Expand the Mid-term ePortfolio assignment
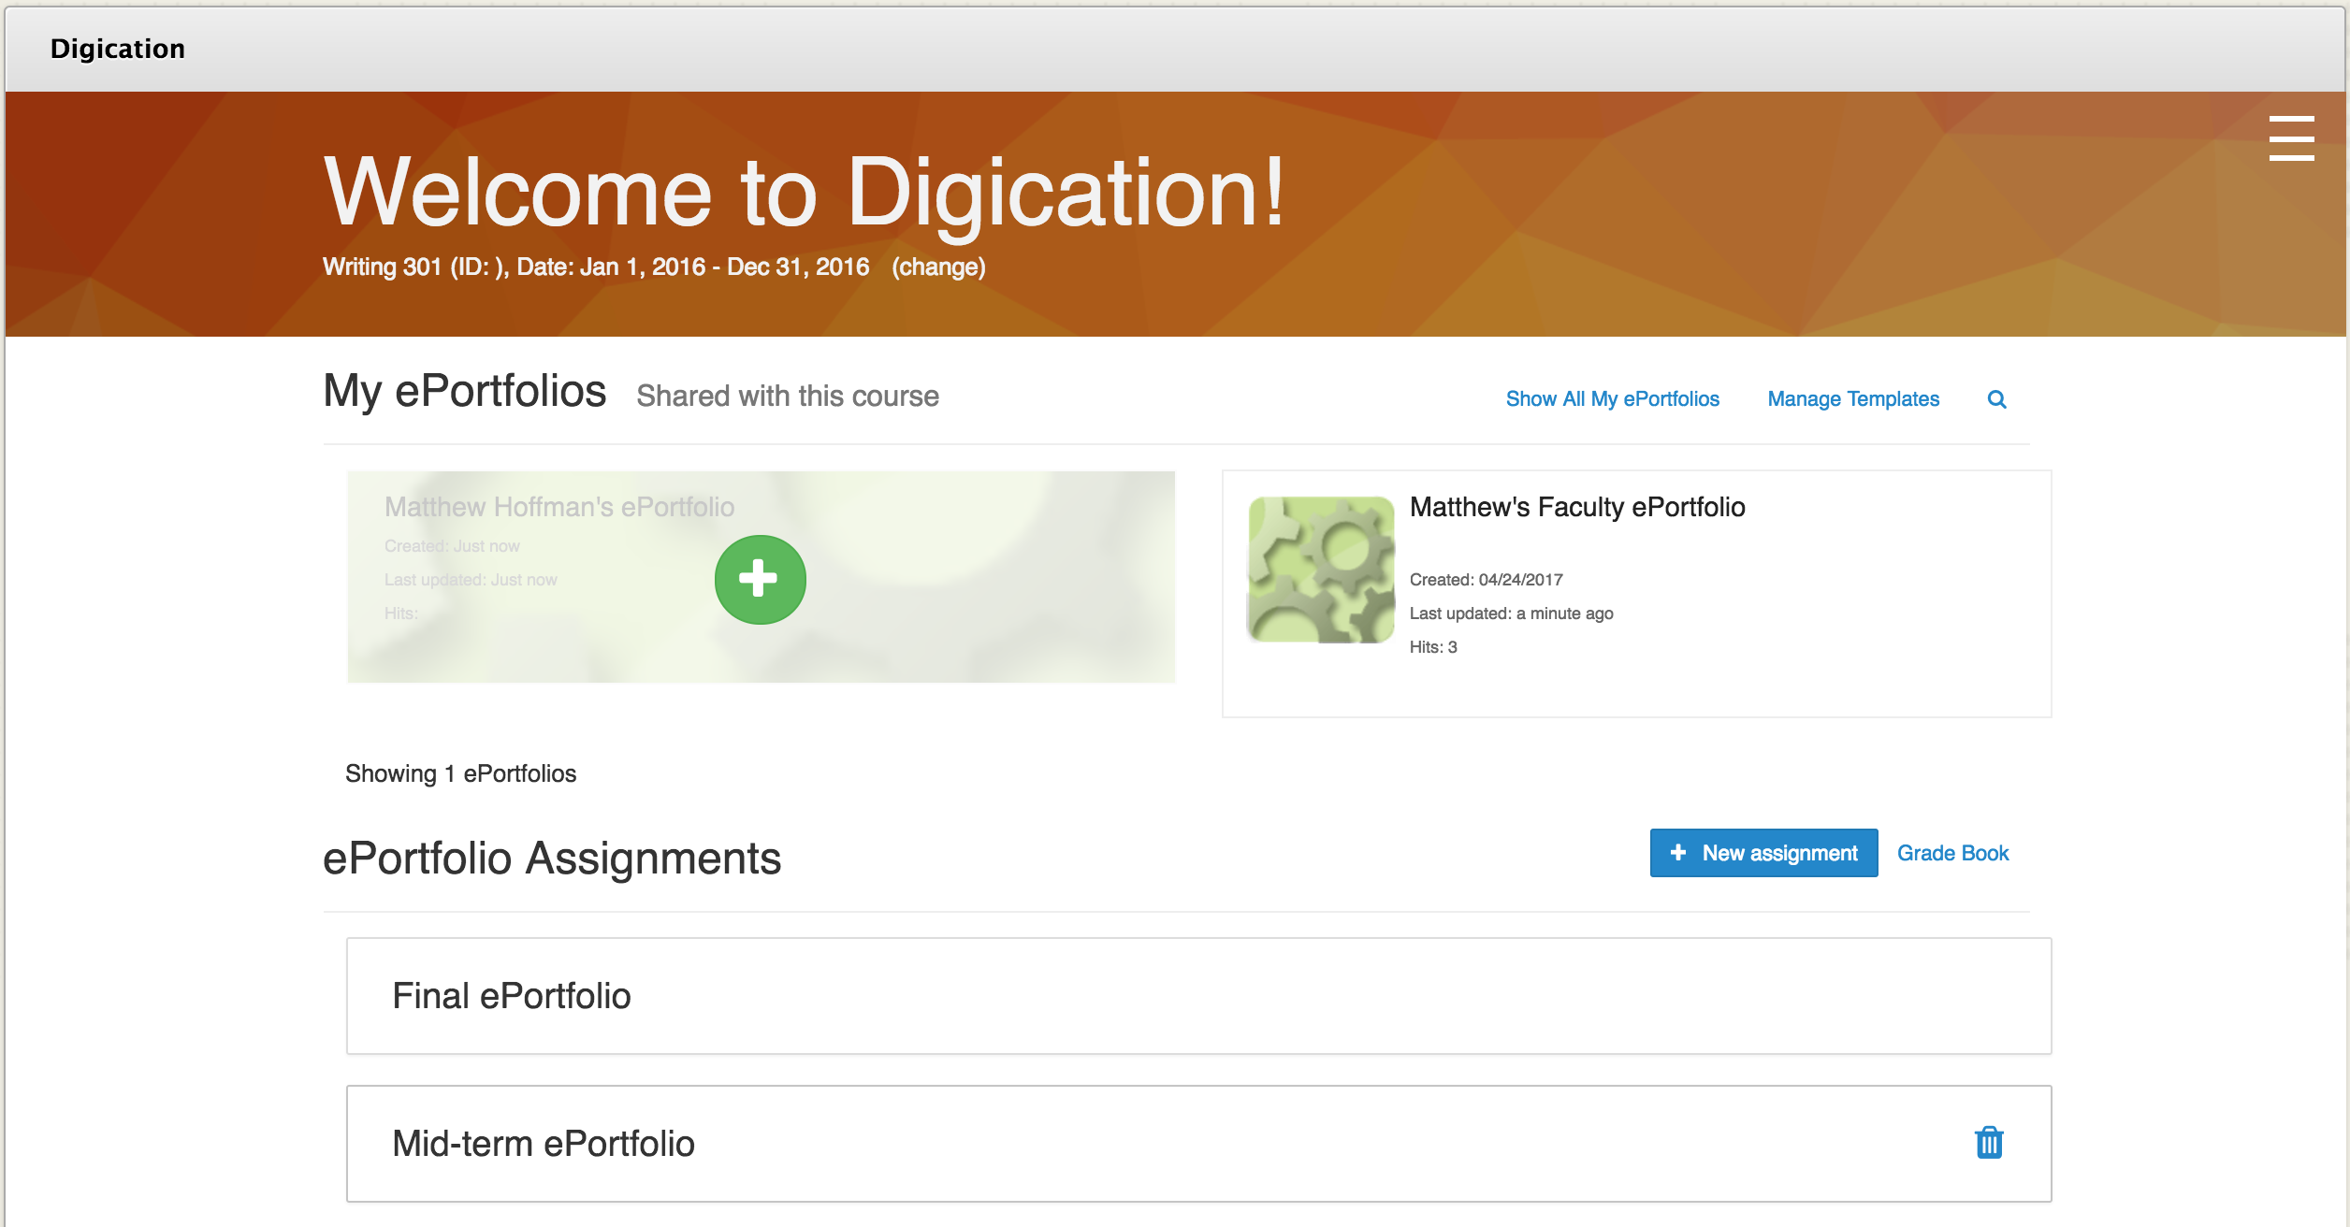Image resolution: width=2350 pixels, height=1227 pixels. tap(544, 1143)
